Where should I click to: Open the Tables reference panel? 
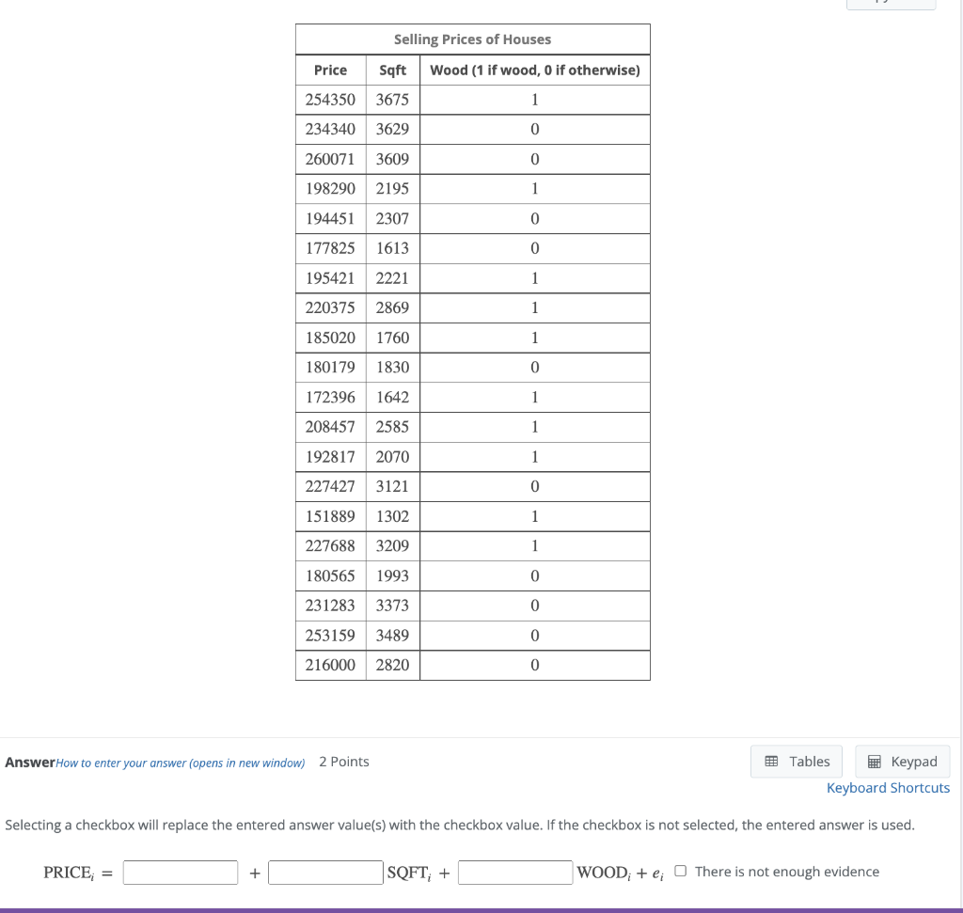[x=796, y=761]
